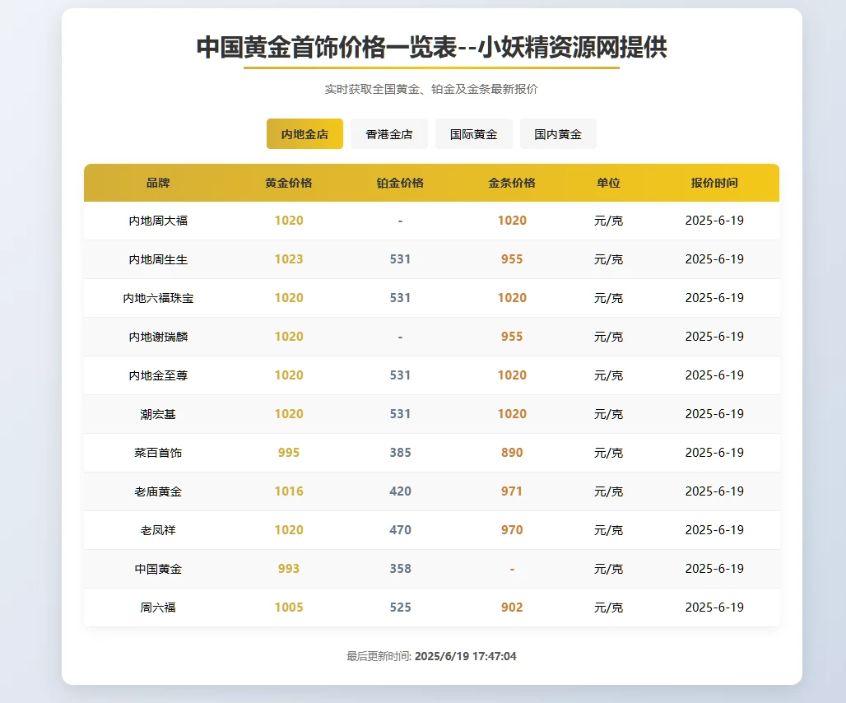Click the 元/克 unit in 内地周大福 row
The height and width of the screenshot is (703, 846).
(x=609, y=221)
